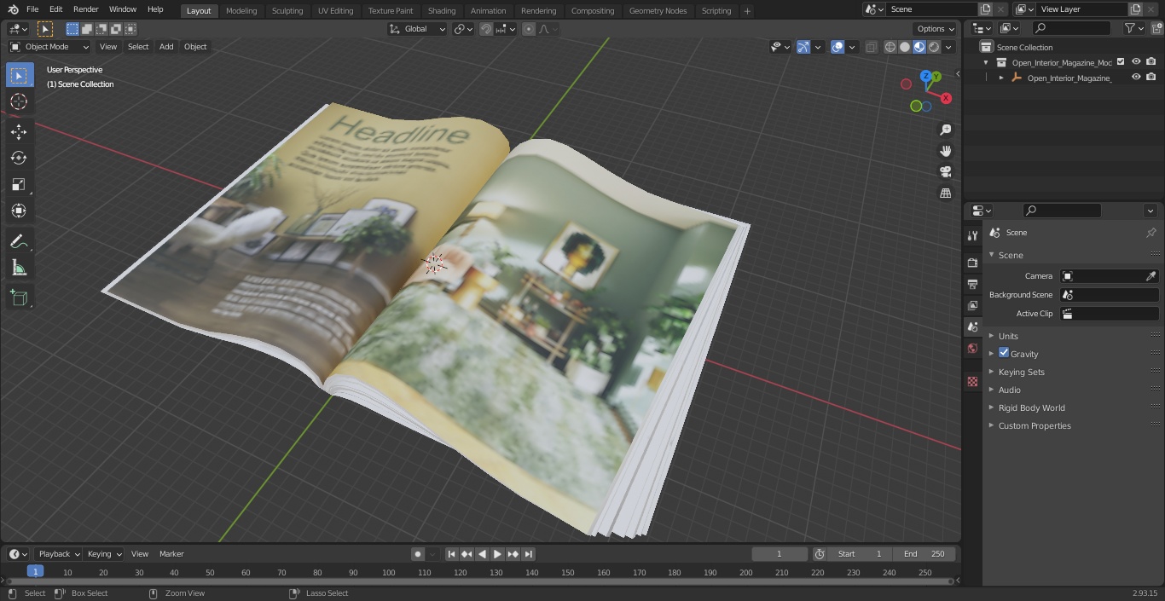Expand Open_Interior_Magazine_ object tree row
The image size is (1165, 601).
pos(1001,78)
